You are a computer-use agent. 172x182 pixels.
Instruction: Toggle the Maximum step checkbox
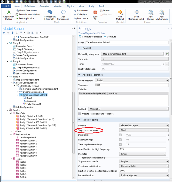click(120, 140)
